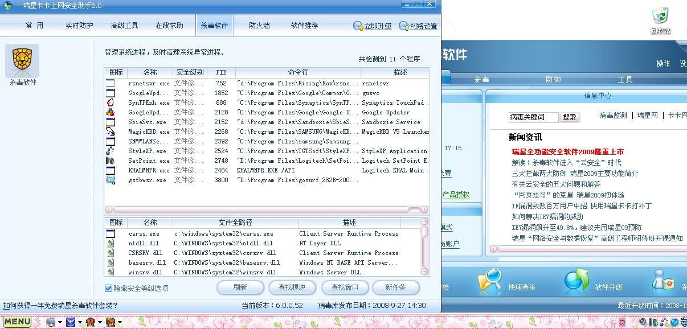
Task: Click the red icon of the SynTPEnh.exe row
Action: 111,102
